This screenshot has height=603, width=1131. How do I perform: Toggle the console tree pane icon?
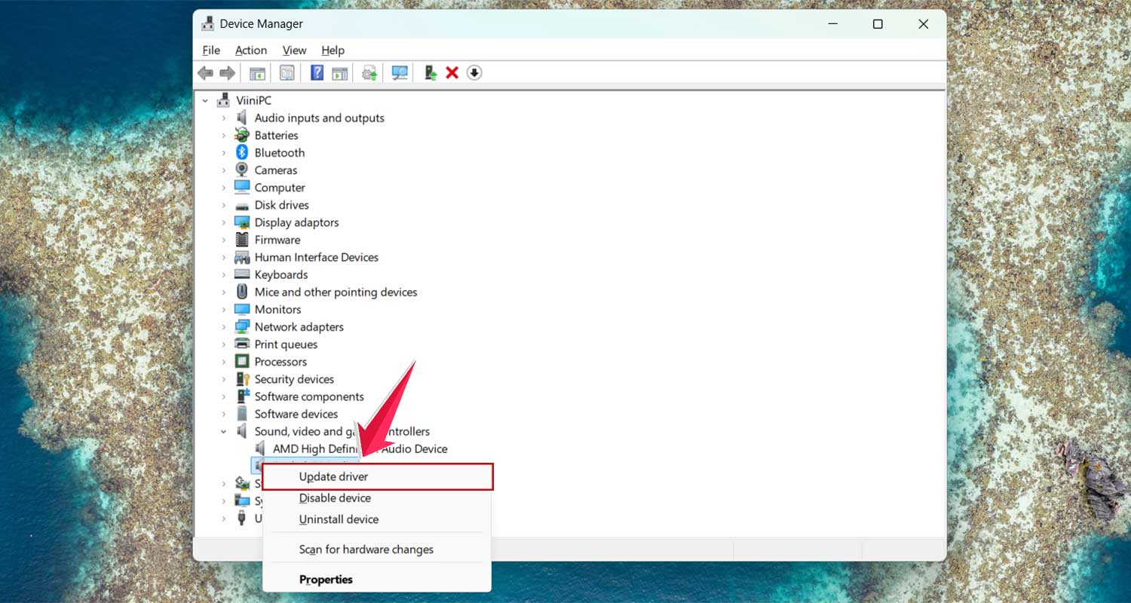(256, 72)
